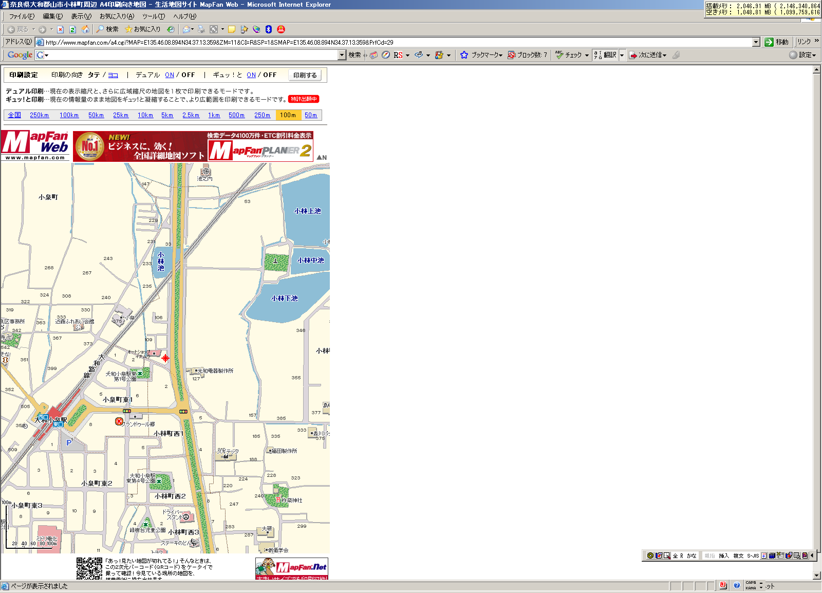Image resolution: width=822 pixels, height=593 pixels.
Task: Click the MapFan Web logo
Action: click(35, 145)
